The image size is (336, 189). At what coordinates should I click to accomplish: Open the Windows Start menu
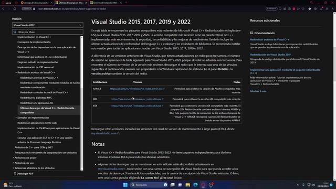125,185
